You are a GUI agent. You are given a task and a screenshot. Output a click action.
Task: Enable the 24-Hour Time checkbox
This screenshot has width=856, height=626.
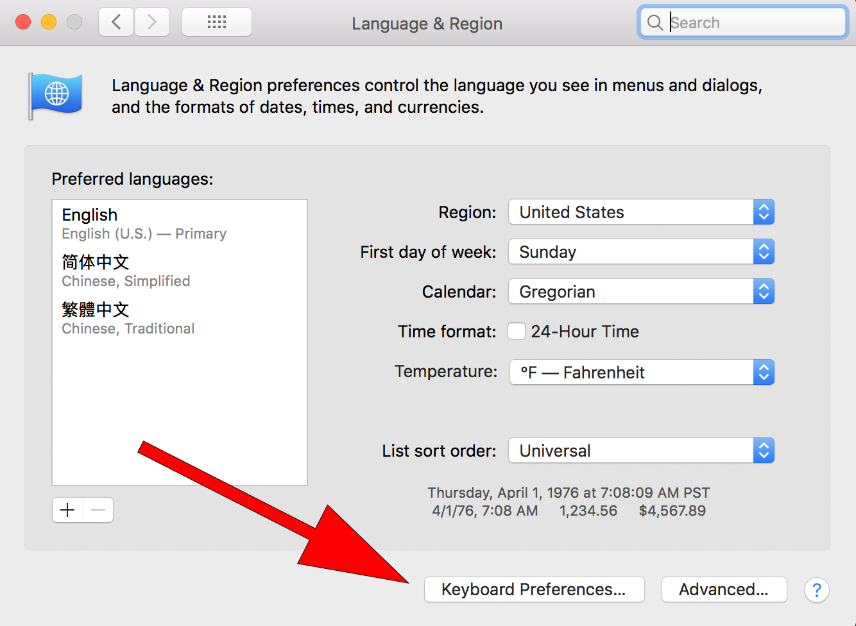click(x=517, y=332)
